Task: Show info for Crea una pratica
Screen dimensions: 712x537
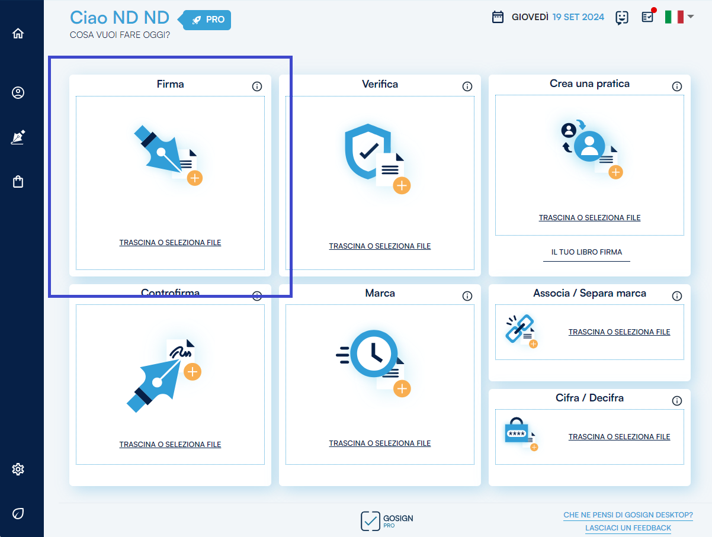Action: coord(676,86)
